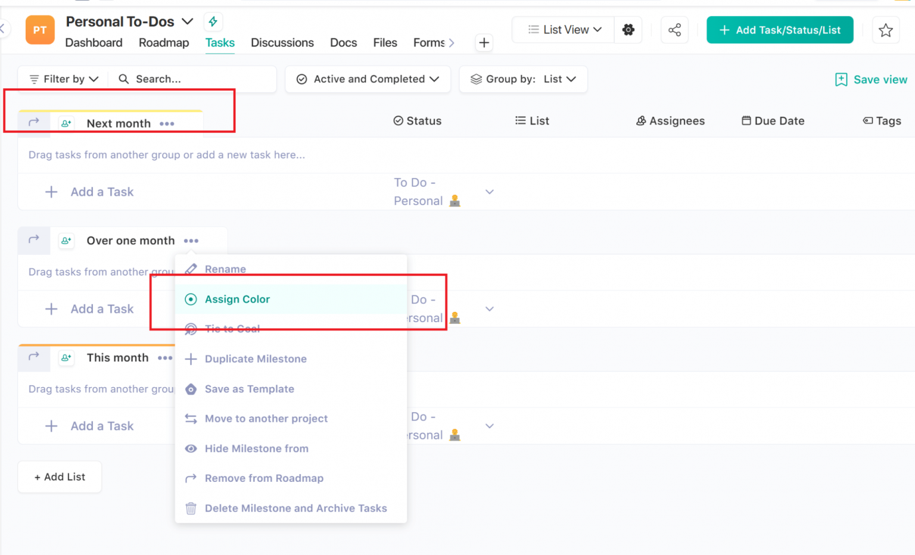Click the drag-tasks placeholder under Next month
This screenshot has height=555, width=915.
[167, 155]
